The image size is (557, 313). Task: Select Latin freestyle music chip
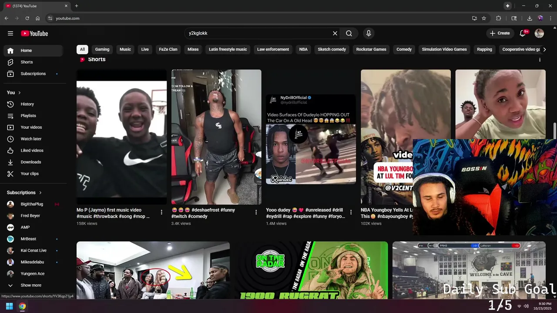pyautogui.click(x=228, y=50)
